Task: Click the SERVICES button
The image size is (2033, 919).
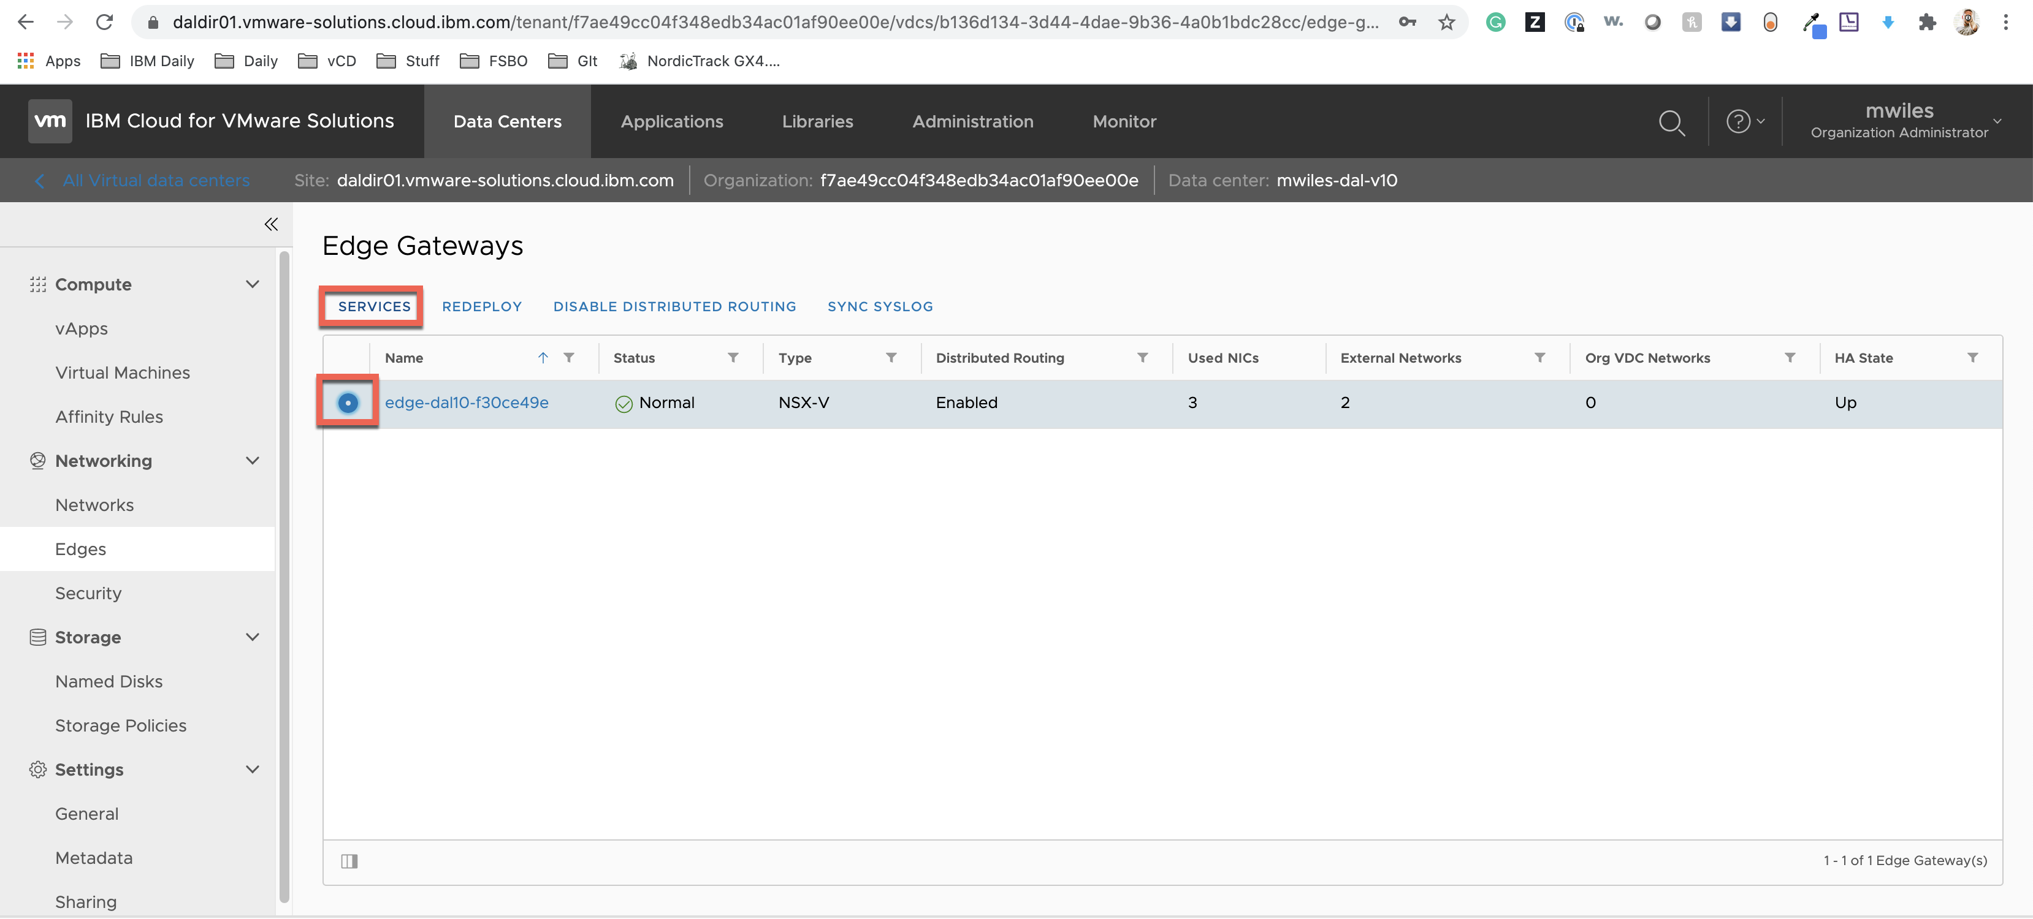Action: click(373, 306)
